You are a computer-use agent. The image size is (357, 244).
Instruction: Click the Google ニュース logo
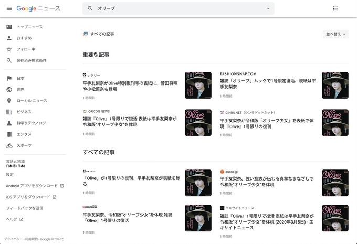coord(38,8)
